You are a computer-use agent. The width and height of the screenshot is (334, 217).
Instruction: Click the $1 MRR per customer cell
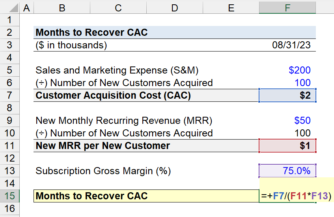(287, 146)
